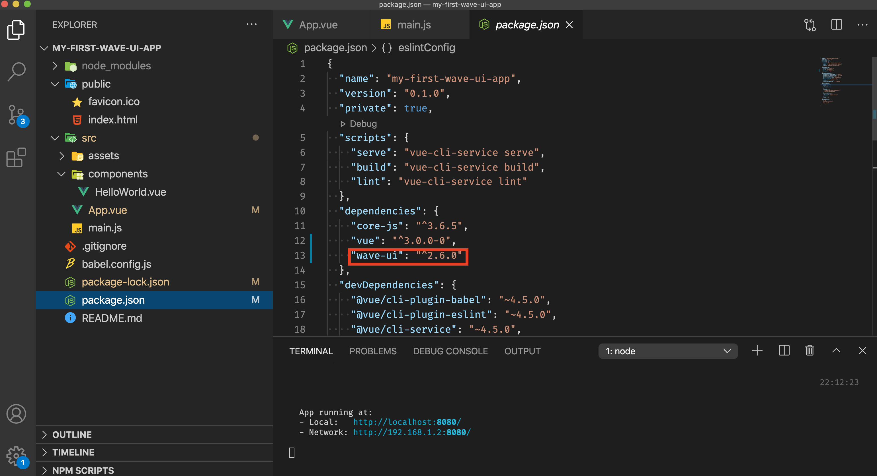Open the '1: node' terminal dropdown
The width and height of the screenshot is (877, 476).
668,351
